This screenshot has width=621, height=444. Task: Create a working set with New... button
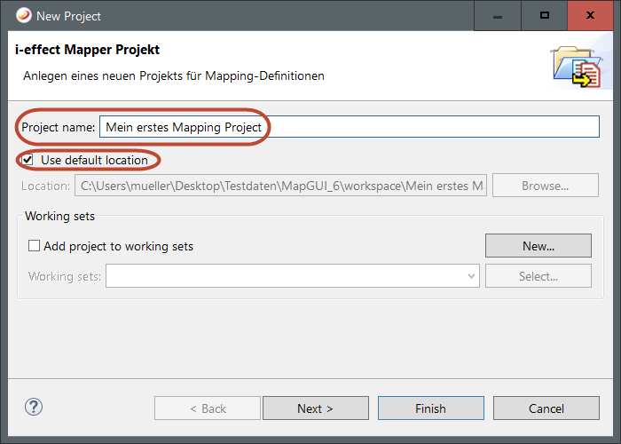[538, 246]
